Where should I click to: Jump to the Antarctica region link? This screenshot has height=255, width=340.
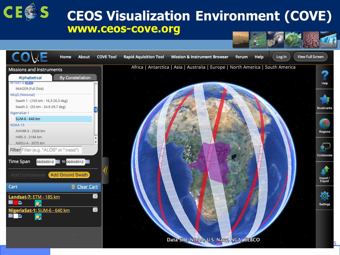[158, 67]
